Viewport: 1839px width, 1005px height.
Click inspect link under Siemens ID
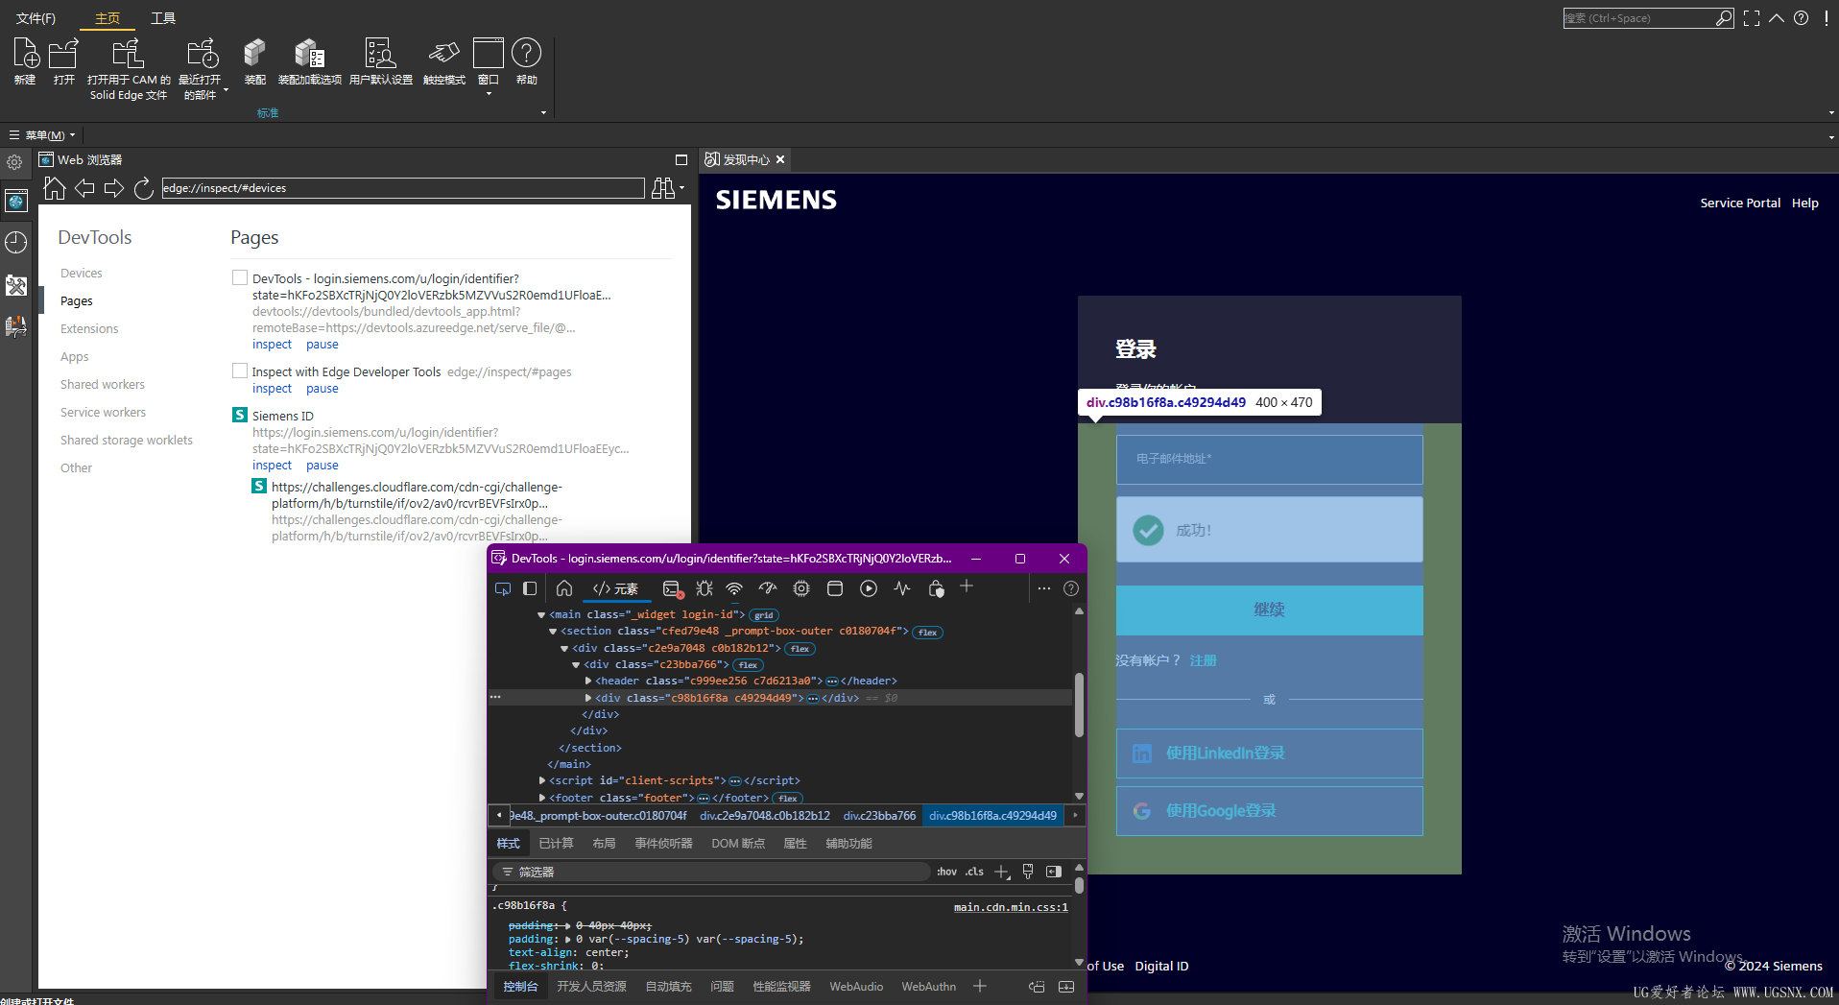272,466
